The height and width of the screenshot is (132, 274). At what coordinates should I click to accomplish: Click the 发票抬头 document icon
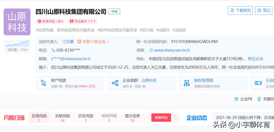coord(259,99)
